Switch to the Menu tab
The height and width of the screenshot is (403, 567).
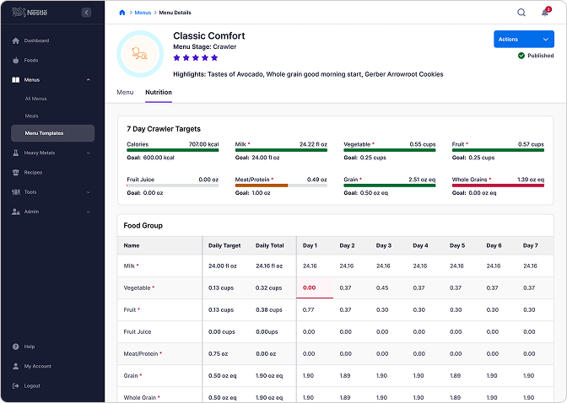coord(125,92)
